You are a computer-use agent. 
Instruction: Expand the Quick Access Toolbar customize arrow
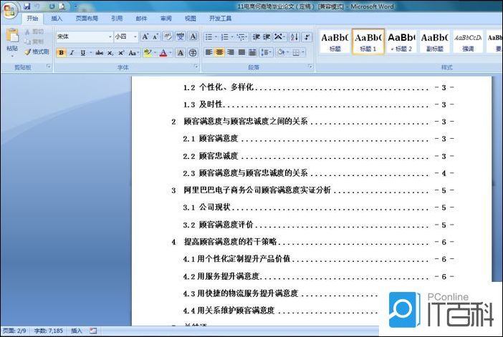coord(76,6)
